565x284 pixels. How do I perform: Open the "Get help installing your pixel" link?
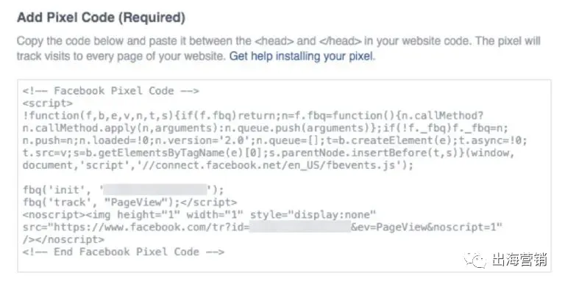pyautogui.click(x=301, y=57)
